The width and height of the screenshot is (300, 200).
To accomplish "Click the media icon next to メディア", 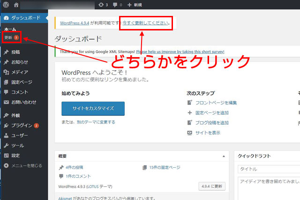I will (6, 72).
